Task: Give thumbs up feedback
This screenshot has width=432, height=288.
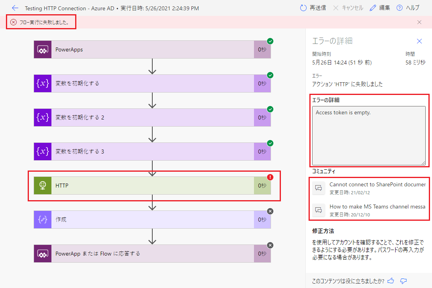Action: [391, 281]
